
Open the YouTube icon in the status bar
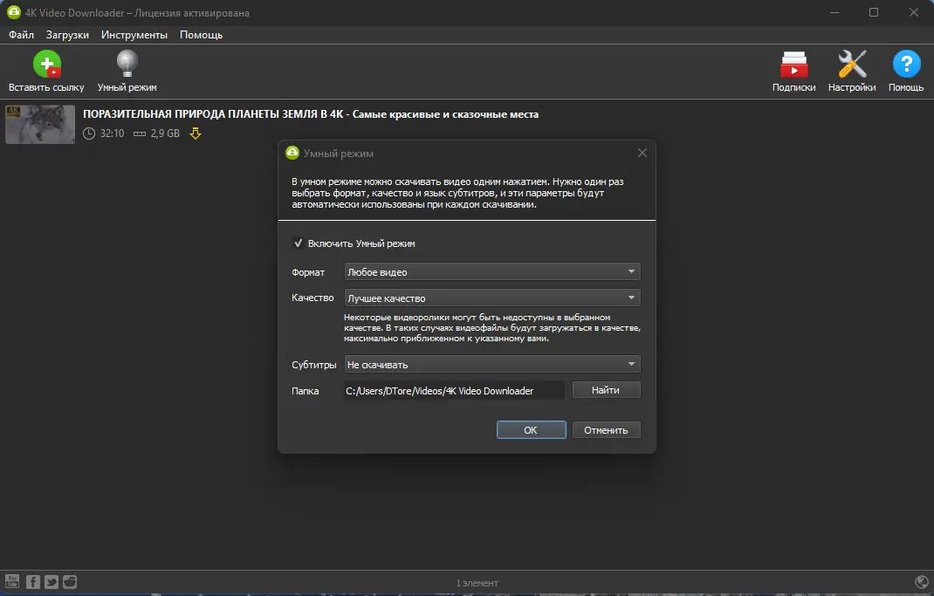12,582
